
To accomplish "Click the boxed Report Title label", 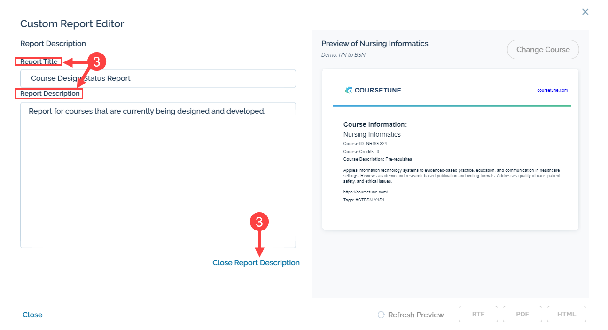I will [x=39, y=61].
